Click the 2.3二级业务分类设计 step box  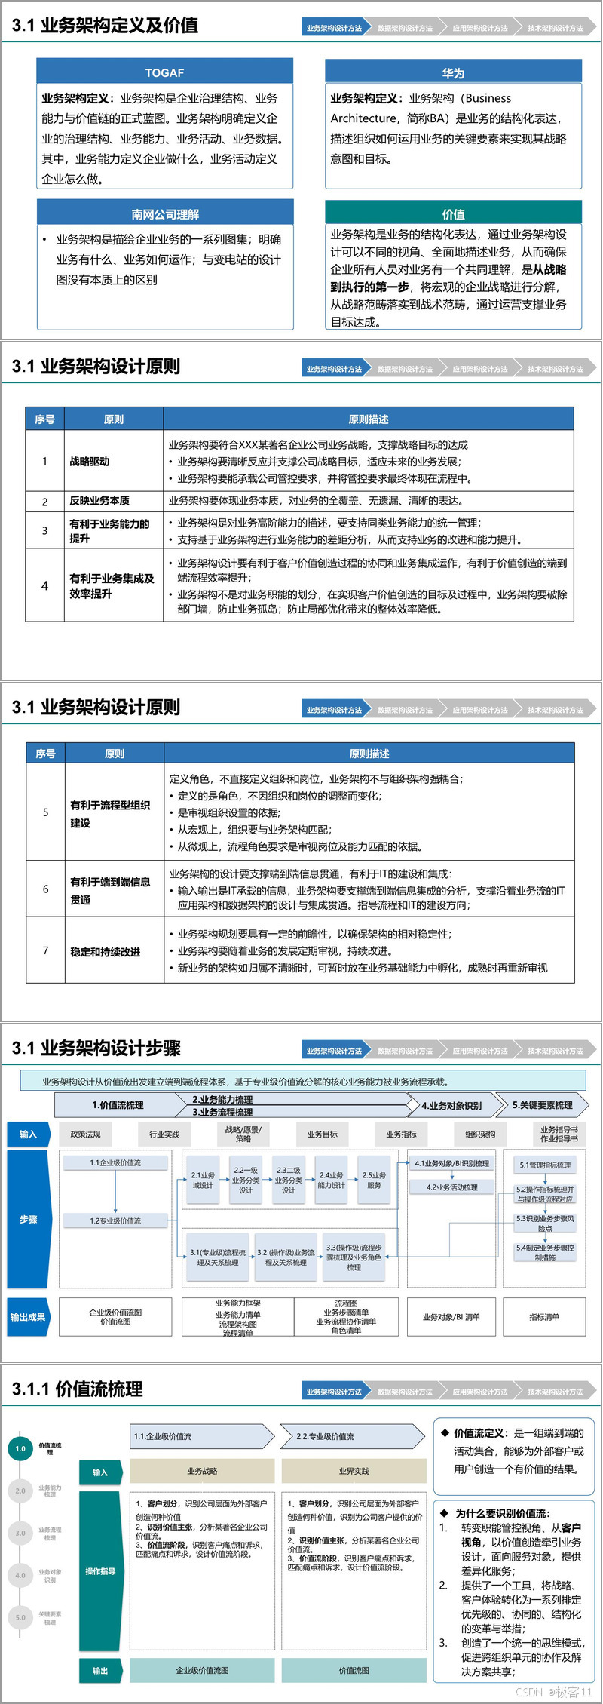(x=289, y=1180)
